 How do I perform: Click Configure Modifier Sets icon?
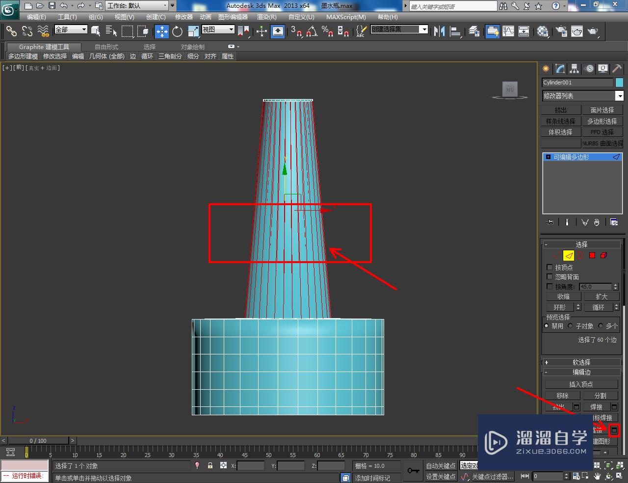614,222
